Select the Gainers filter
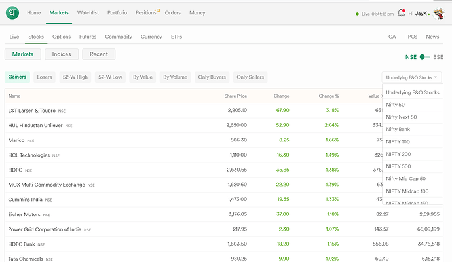 click(x=17, y=77)
